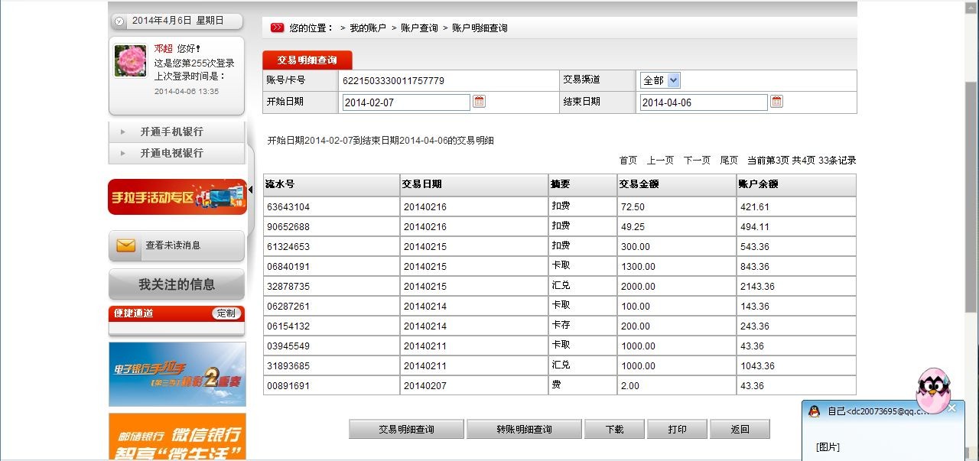The image size is (979, 461).
Task: Click the envelope unread messages icon
Action: pos(126,245)
